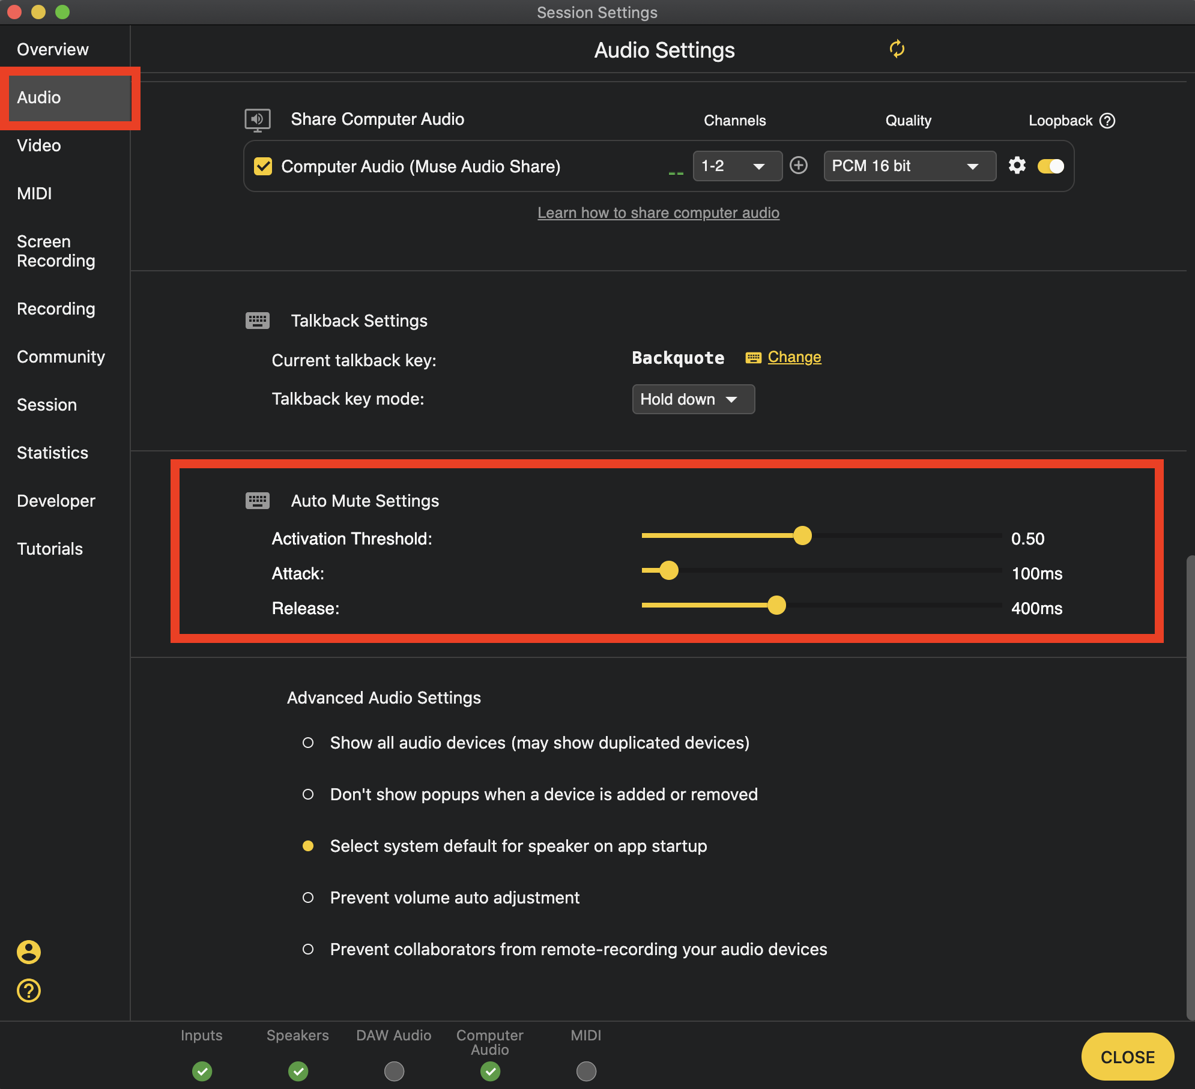This screenshot has width=1195, height=1089.
Task: Open the Hold down talkback mode dropdown
Action: (x=693, y=399)
